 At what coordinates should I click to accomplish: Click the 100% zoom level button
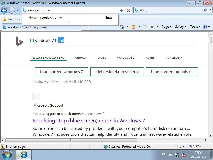click(195, 146)
